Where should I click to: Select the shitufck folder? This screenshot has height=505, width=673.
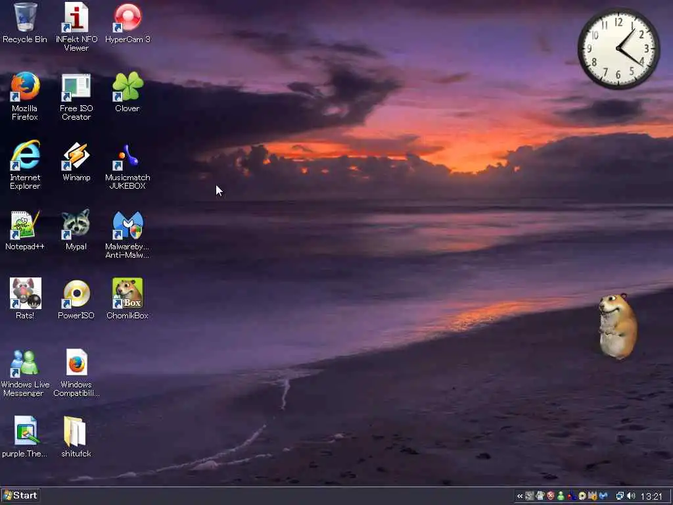[76, 437]
